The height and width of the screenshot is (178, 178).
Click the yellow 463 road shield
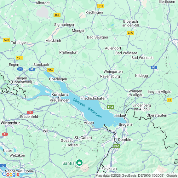[x=57, y=15]
